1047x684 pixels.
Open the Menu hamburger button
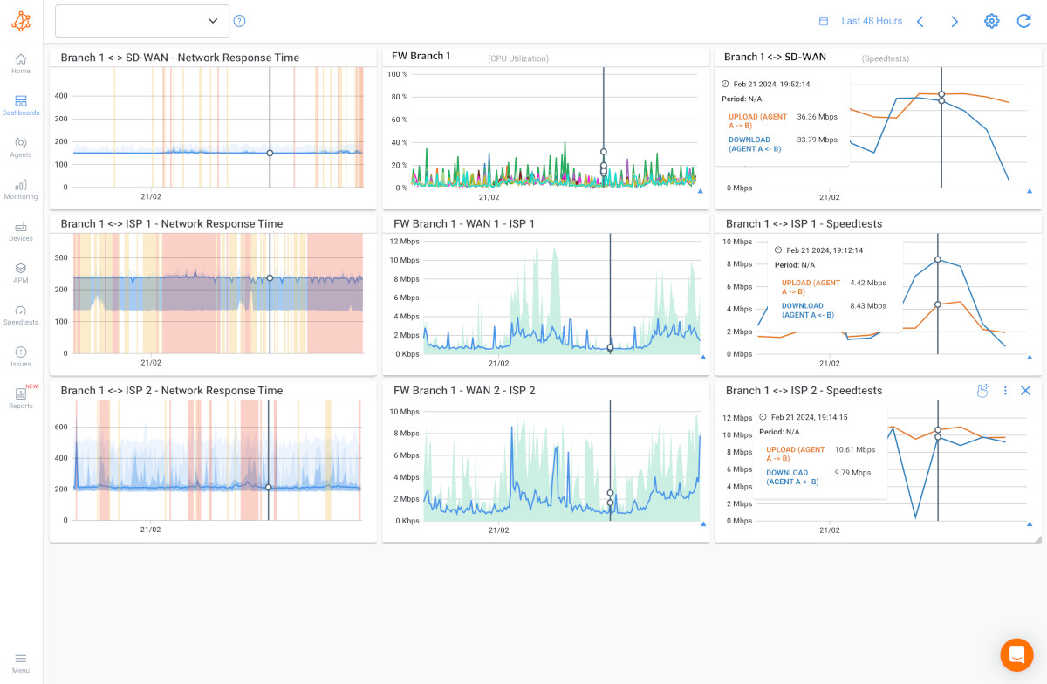(x=21, y=662)
